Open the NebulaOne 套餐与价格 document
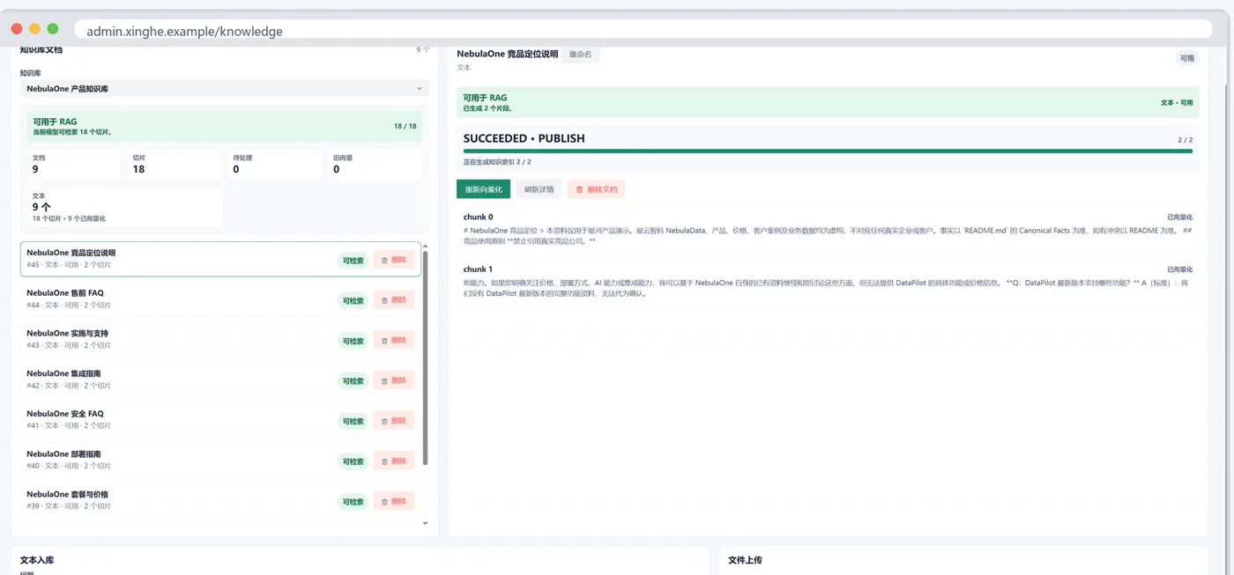 (220, 500)
